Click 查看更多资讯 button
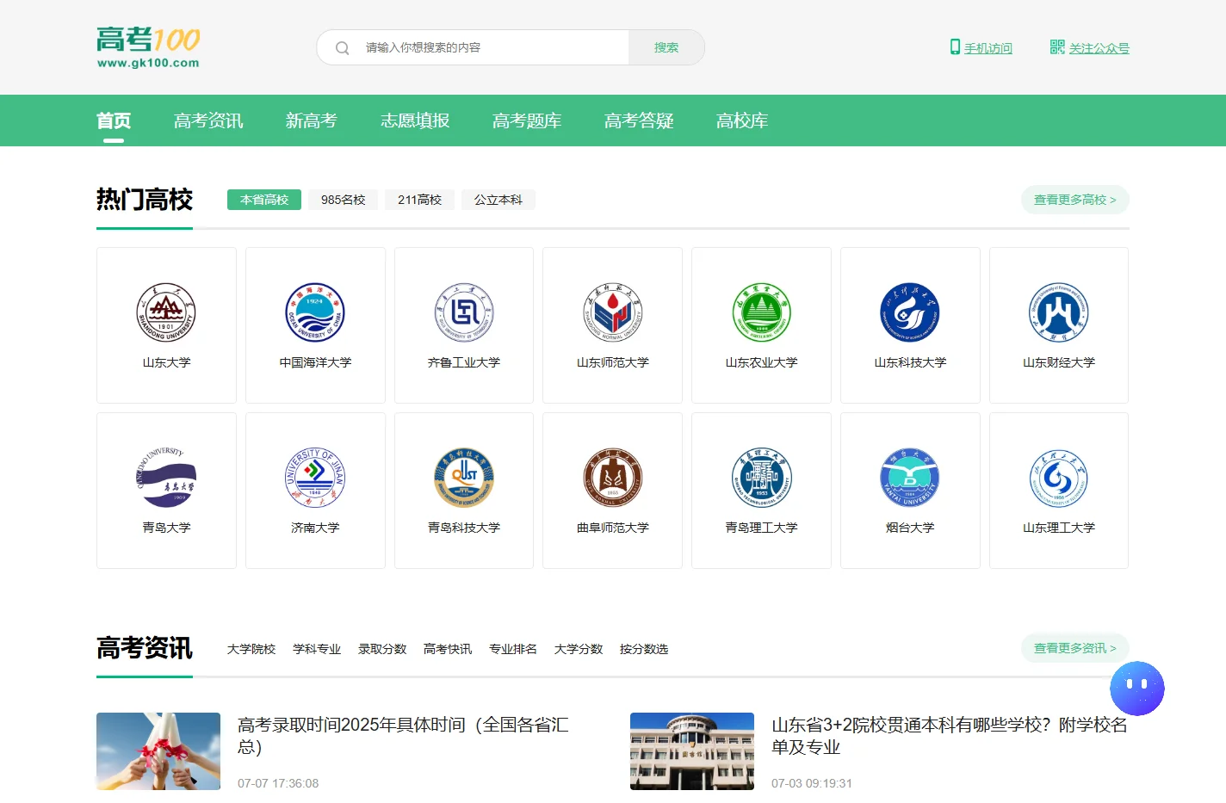Screen dimensions: 1226x803 (x=1075, y=648)
